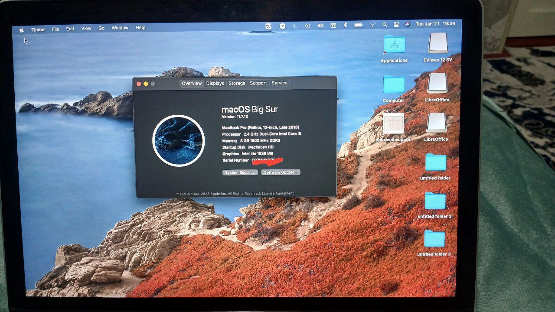Image resolution: width=555 pixels, height=312 pixels.
Task: Switch to the Overview tab
Action: [192, 83]
